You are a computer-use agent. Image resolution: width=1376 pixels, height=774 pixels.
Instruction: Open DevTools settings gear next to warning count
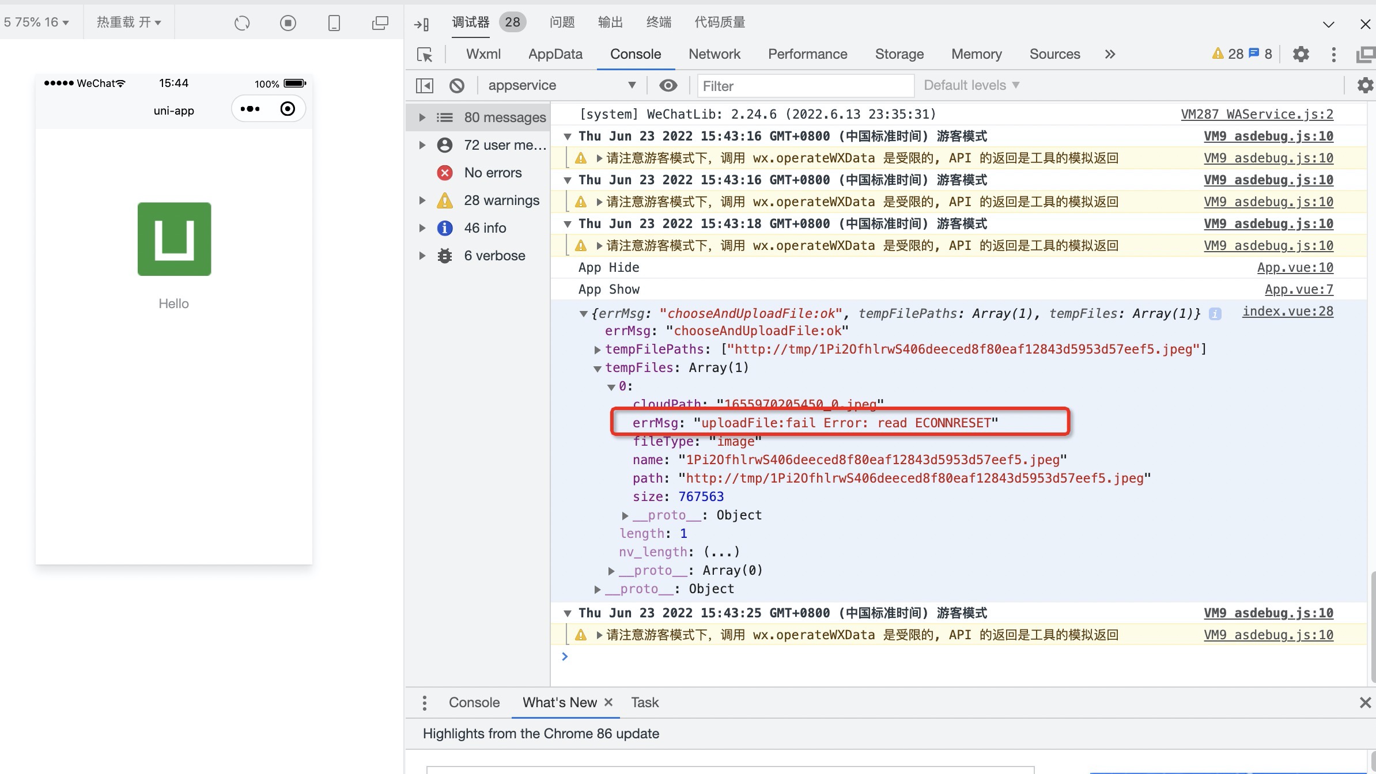click(x=1301, y=54)
